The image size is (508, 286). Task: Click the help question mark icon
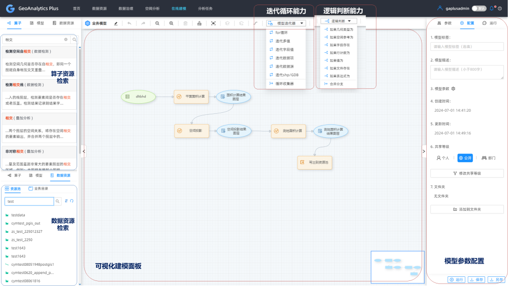(x=500, y=9)
